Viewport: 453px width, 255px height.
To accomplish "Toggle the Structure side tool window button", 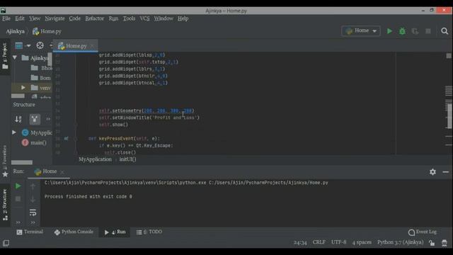I will 5,205.
